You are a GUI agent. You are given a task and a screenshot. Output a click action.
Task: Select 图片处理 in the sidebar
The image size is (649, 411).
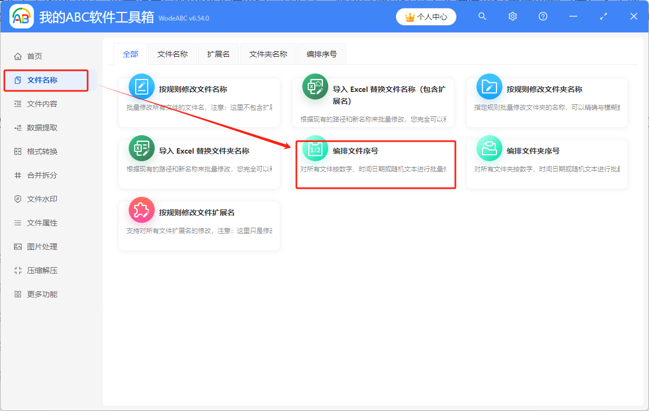tap(42, 247)
